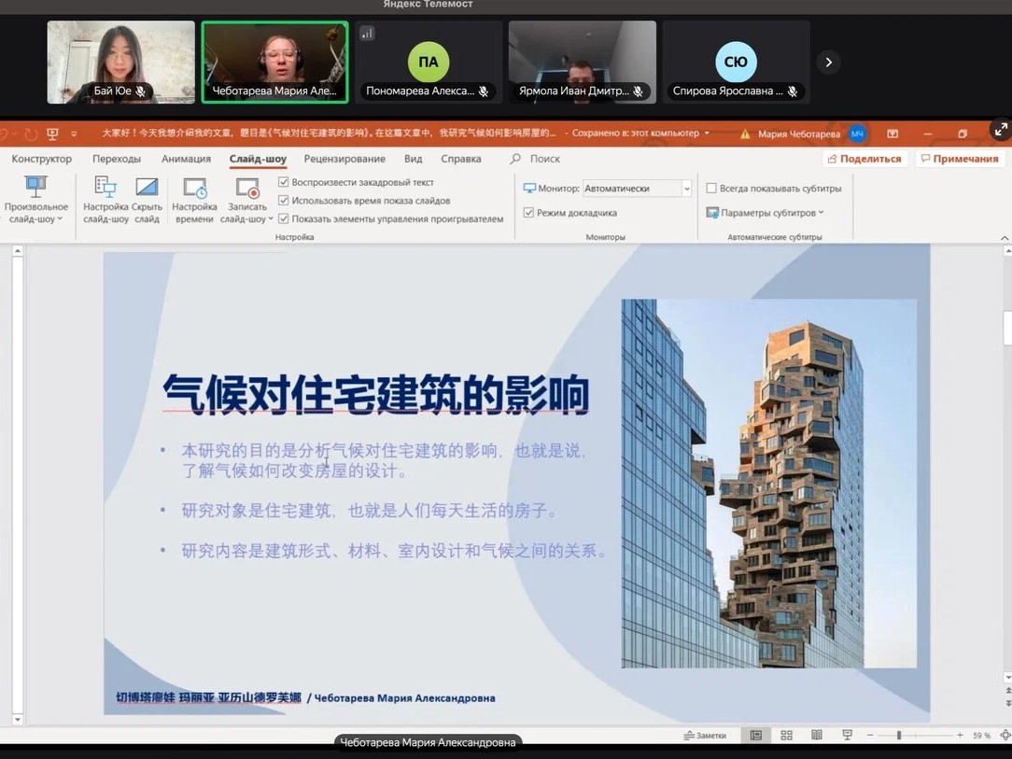
Task: Switch to Рецензирование ribbon tab
Action: (x=344, y=159)
